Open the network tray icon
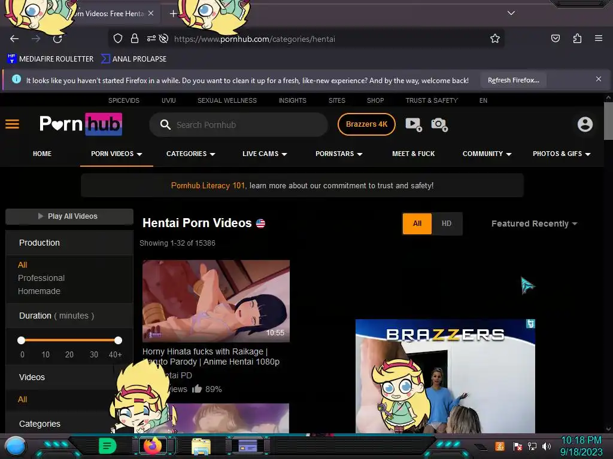 (532, 446)
